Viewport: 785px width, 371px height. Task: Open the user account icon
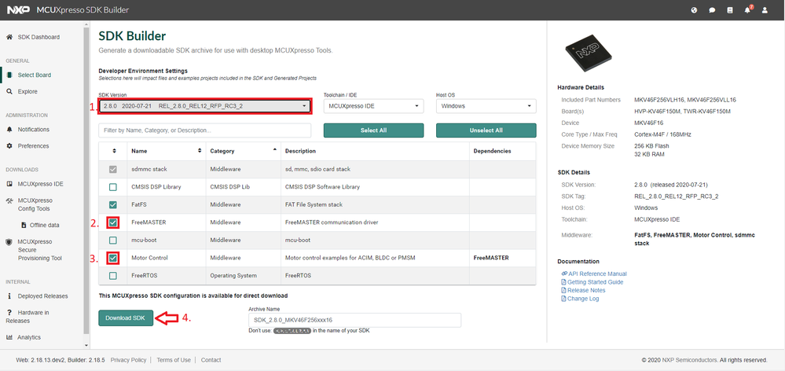click(765, 10)
